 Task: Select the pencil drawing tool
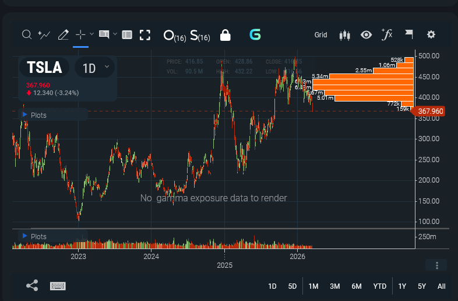point(63,34)
